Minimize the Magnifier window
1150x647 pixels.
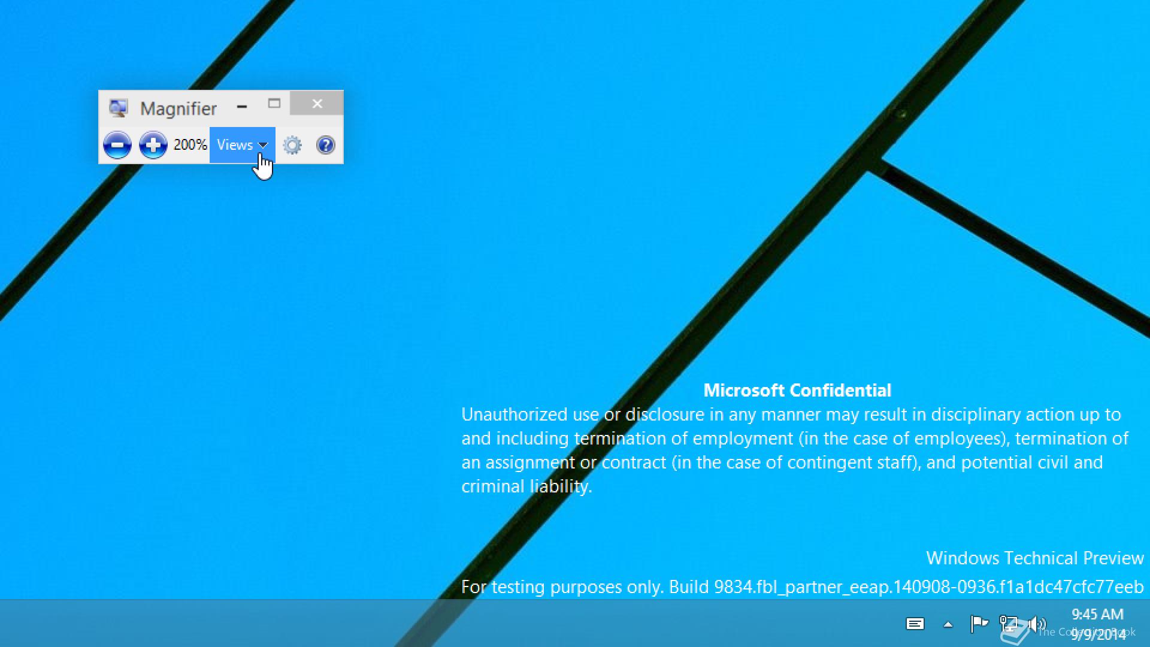242,107
